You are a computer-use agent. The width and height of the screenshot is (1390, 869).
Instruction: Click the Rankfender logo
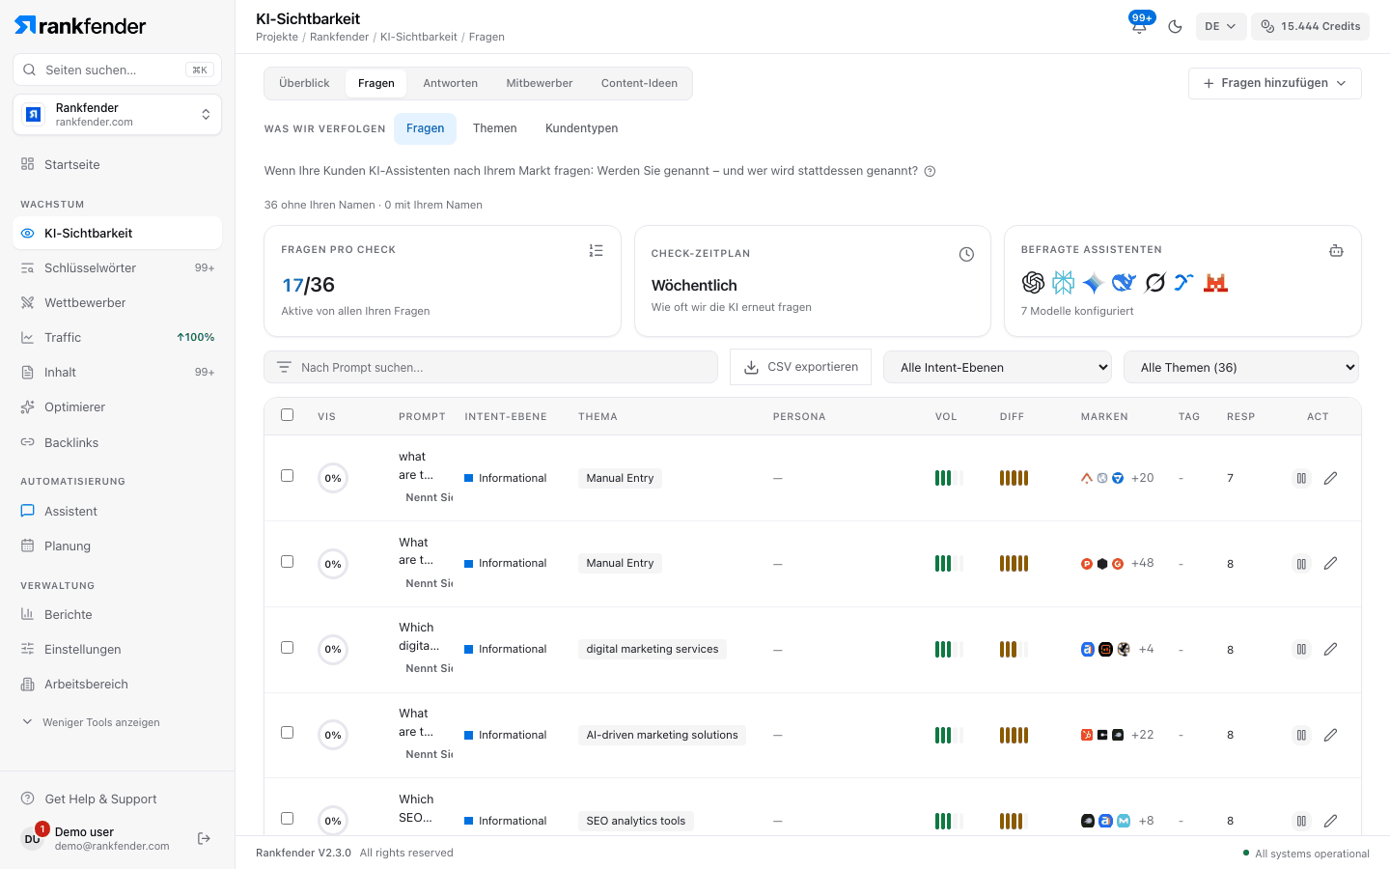point(80,25)
